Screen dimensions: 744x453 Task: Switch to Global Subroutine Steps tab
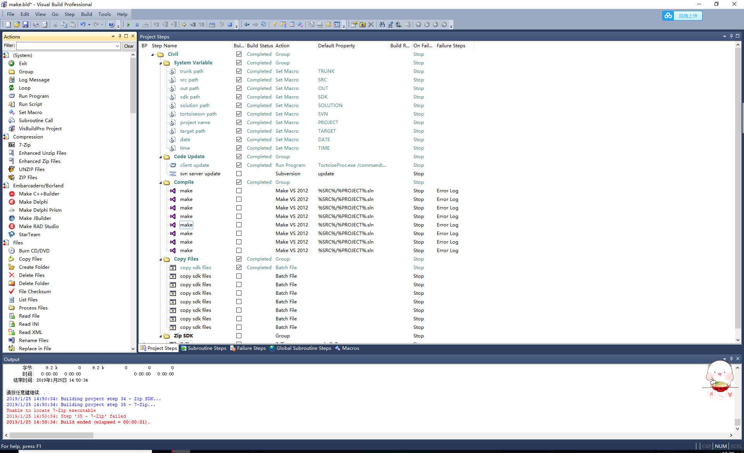pyautogui.click(x=301, y=348)
